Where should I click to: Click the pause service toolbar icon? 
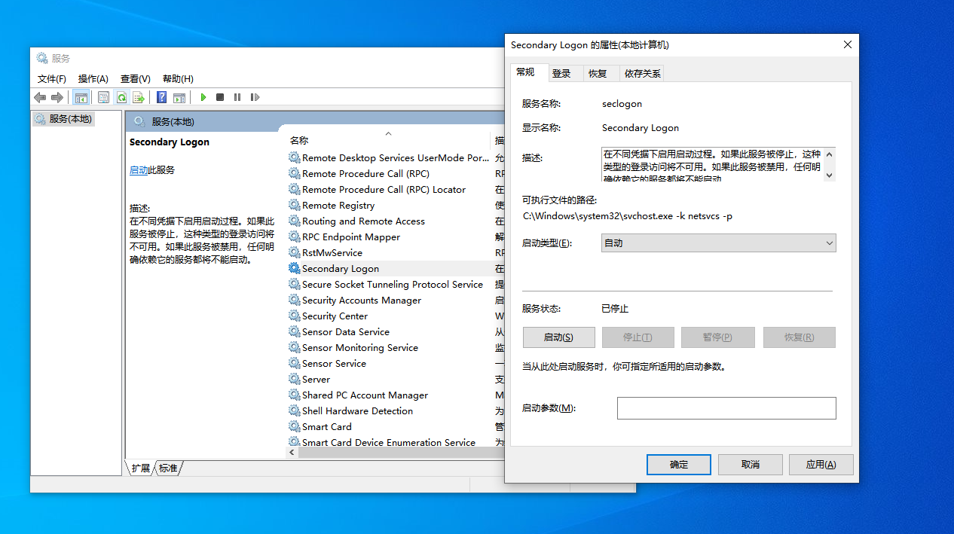click(237, 97)
